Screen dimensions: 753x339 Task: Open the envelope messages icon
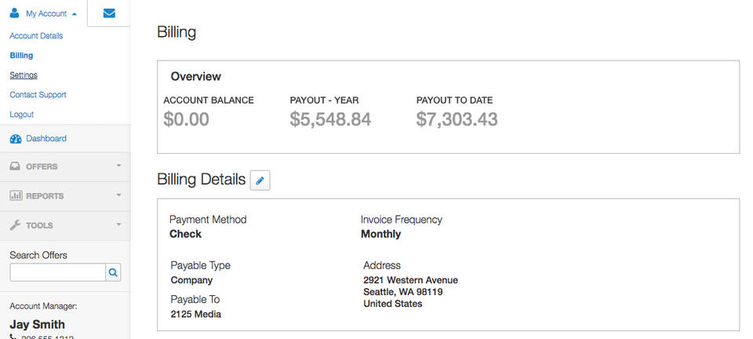[109, 13]
